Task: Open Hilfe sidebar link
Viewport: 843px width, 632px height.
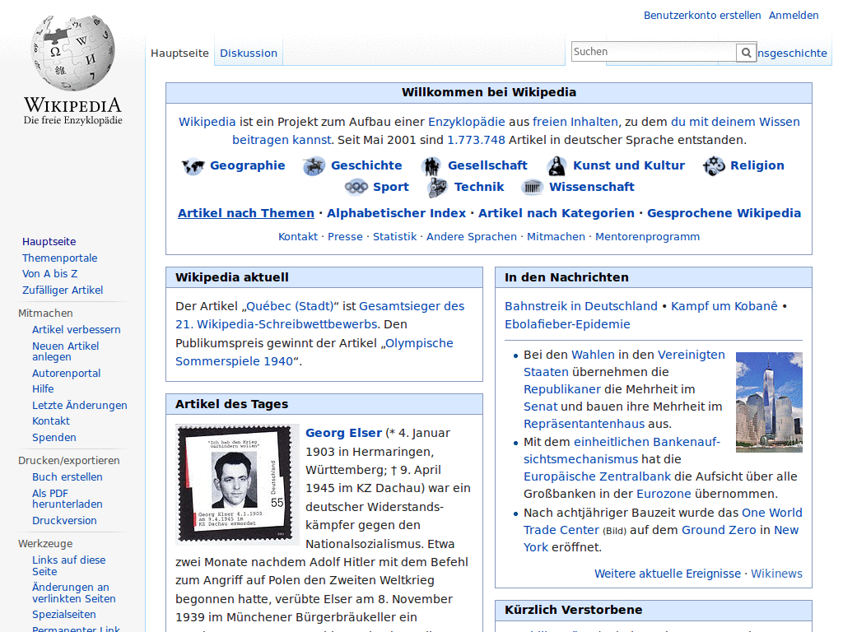Action: click(x=43, y=389)
